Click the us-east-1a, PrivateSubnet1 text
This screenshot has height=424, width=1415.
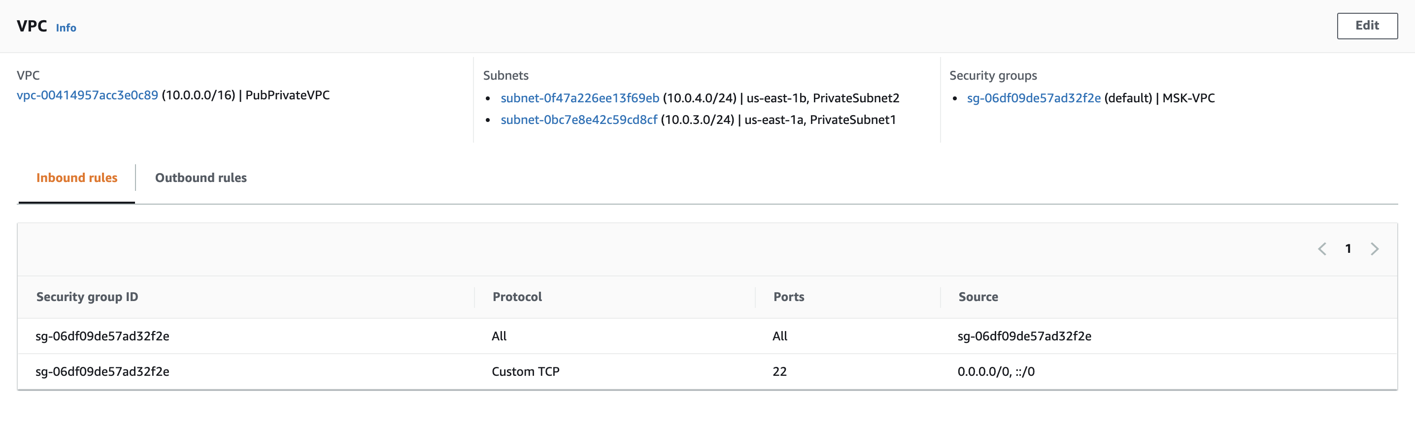pos(820,120)
